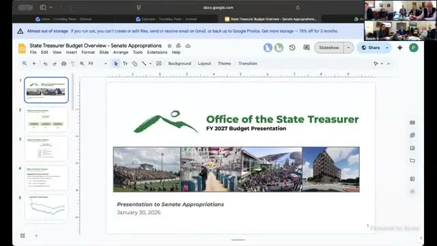Open the Extensions menu
437x246 pixels.
click(157, 53)
